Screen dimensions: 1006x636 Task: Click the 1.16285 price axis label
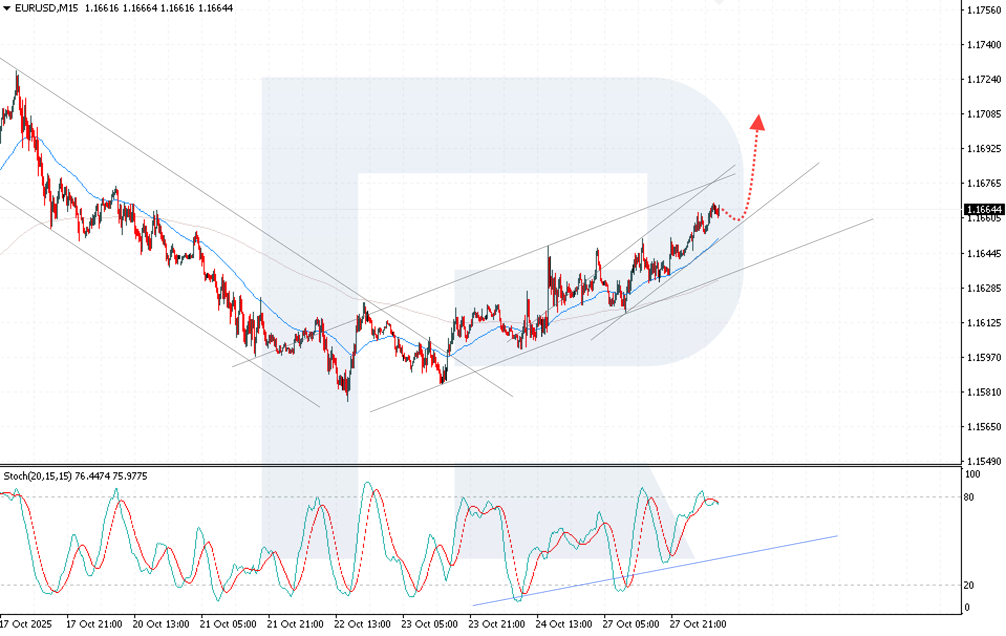984,288
